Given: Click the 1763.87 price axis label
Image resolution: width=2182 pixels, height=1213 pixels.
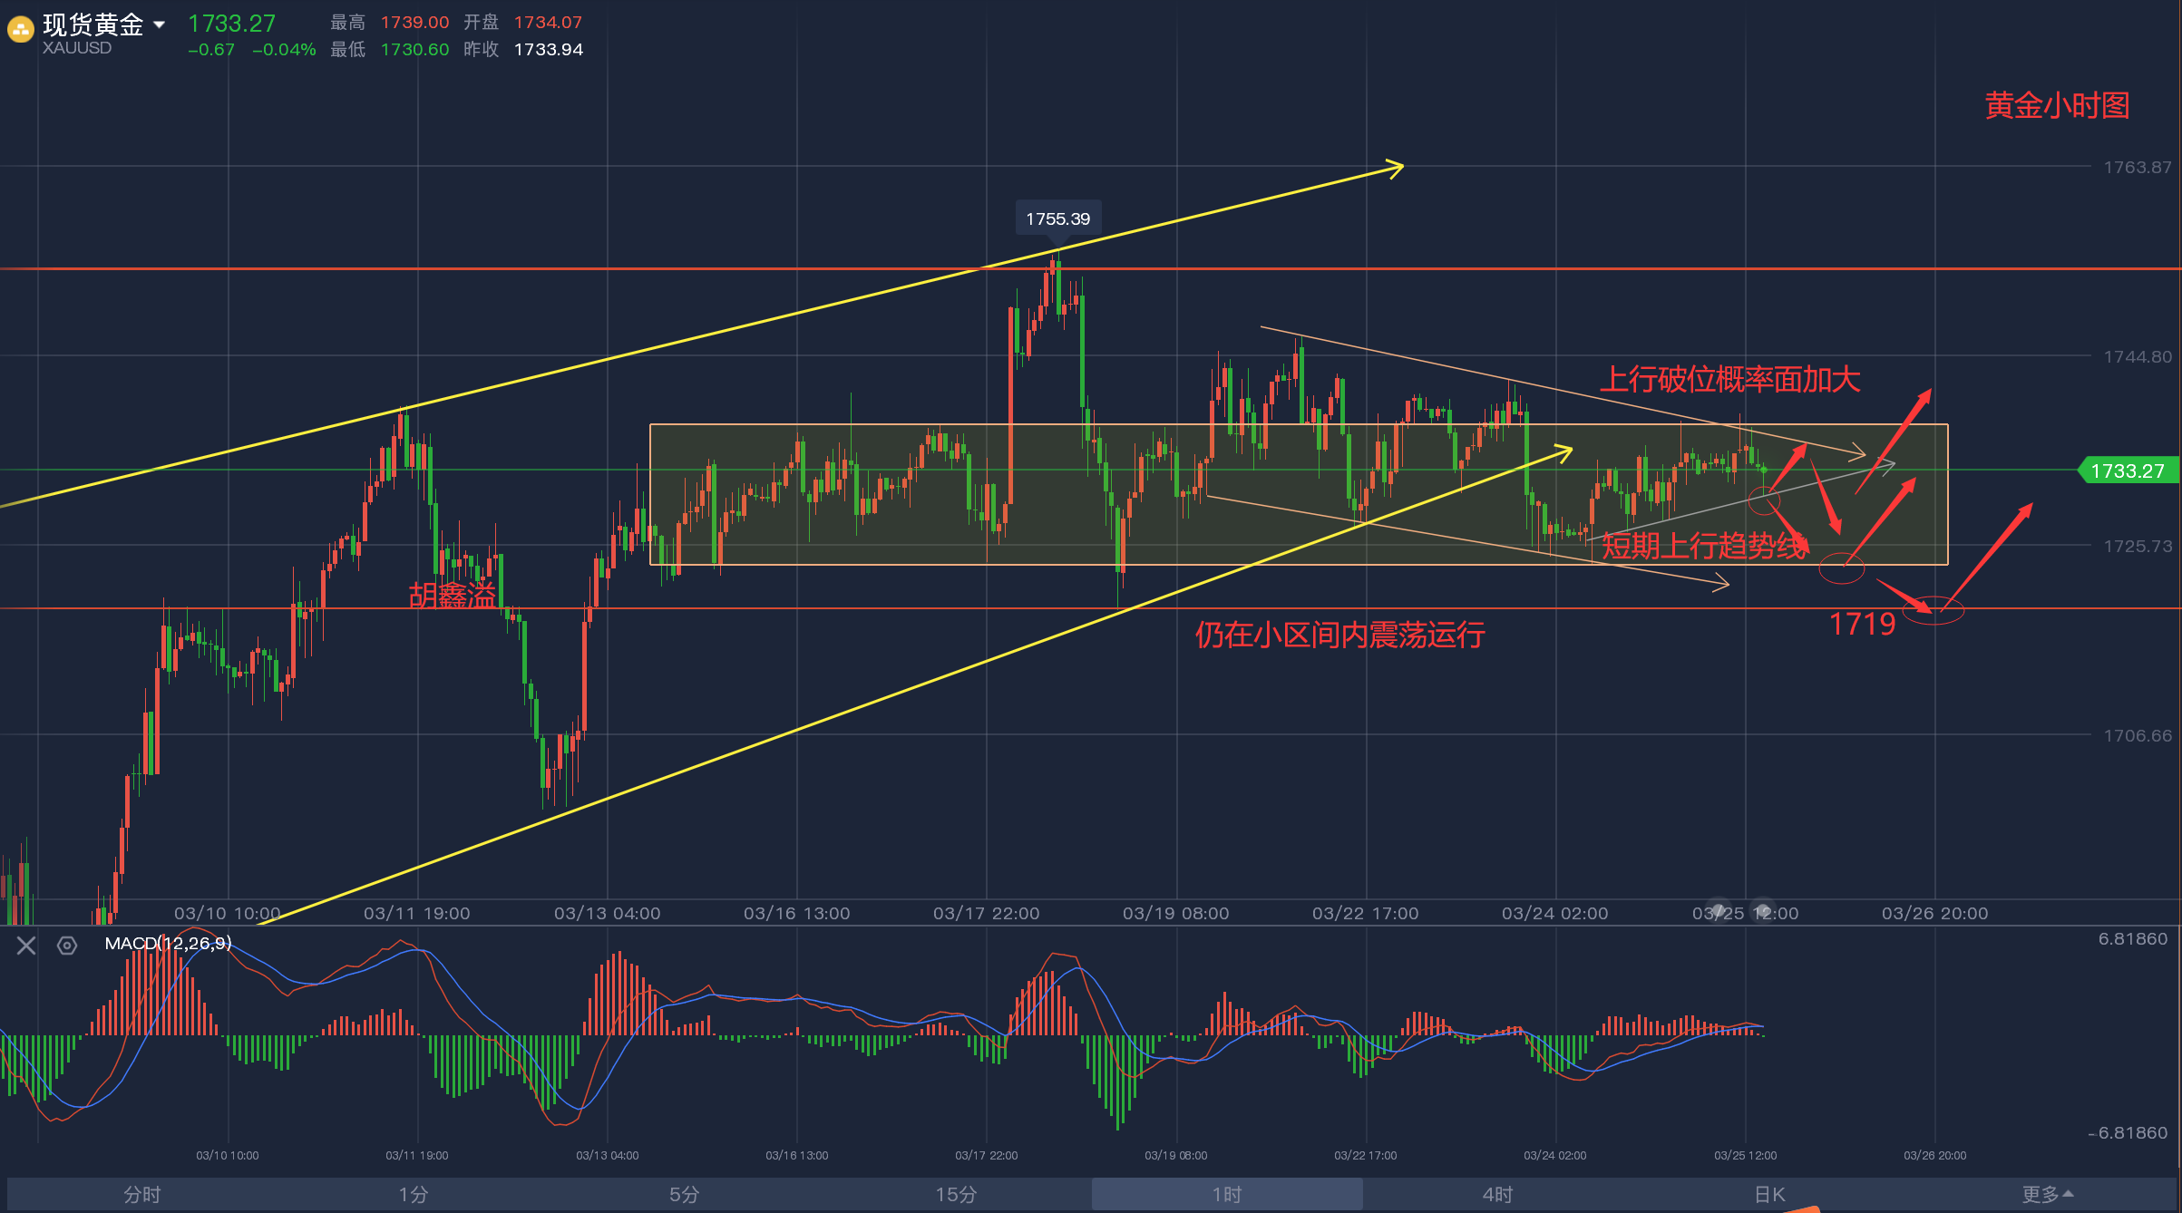Looking at the screenshot, I should (2137, 167).
